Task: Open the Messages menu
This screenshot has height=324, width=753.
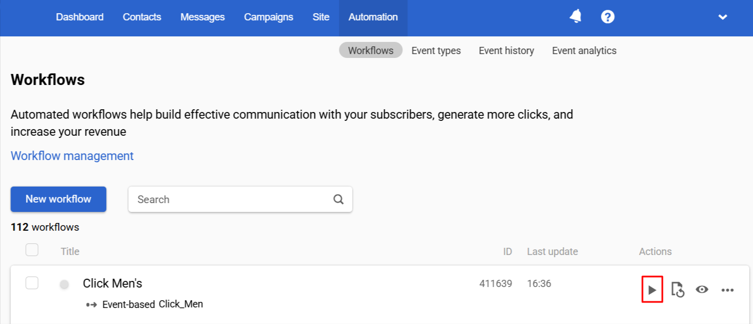Action: tap(202, 17)
